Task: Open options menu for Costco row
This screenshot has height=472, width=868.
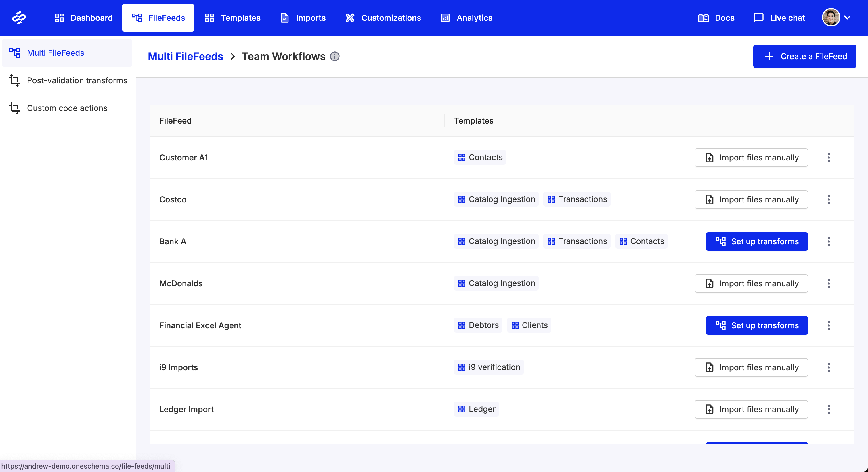Action: click(829, 200)
